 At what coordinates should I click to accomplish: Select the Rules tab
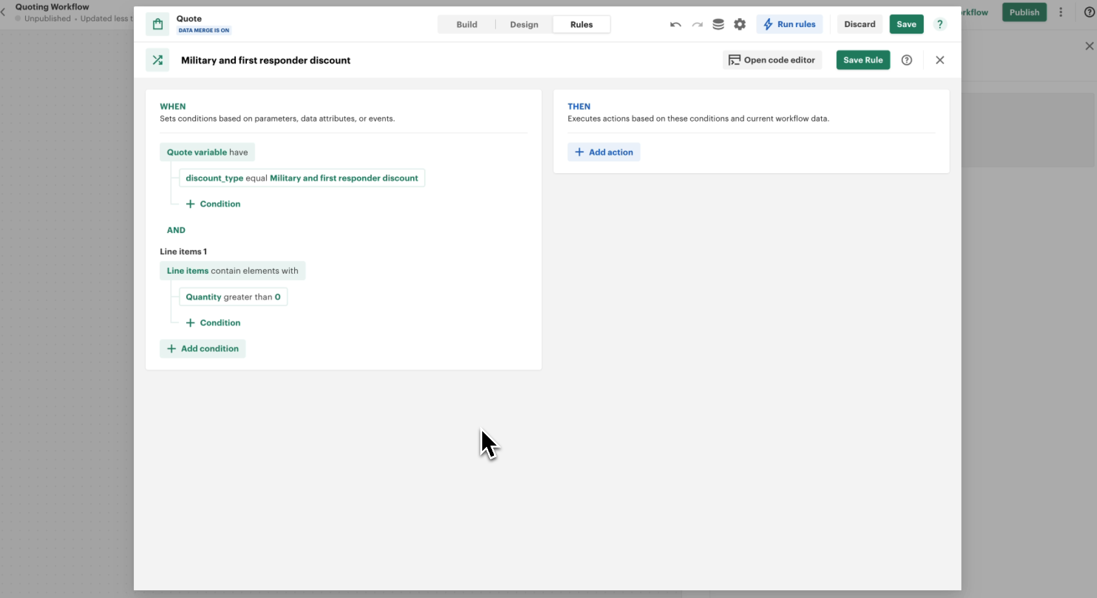[x=581, y=25]
